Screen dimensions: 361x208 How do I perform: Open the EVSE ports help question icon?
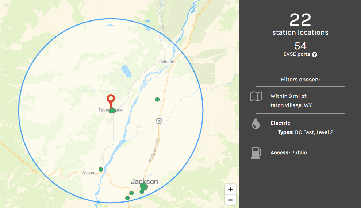click(314, 54)
